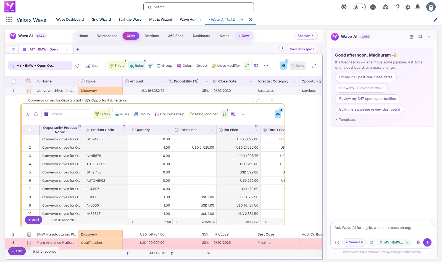Toggle the hidden columns eye icon in the main toolbar

click(x=283, y=66)
